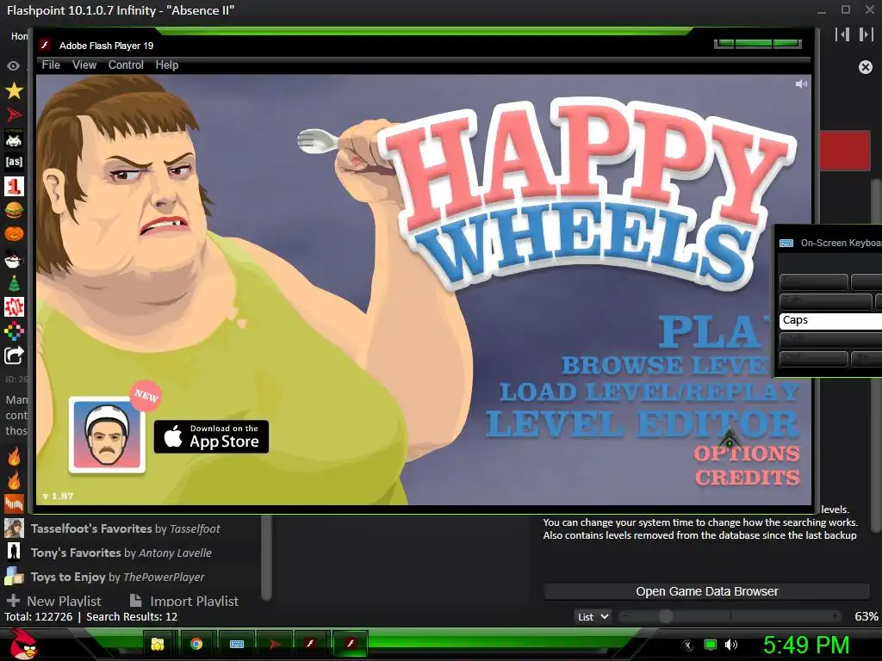Switch to the first Flash Player taskbar icon
This screenshot has width=882, height=661.
pos(310,644)
